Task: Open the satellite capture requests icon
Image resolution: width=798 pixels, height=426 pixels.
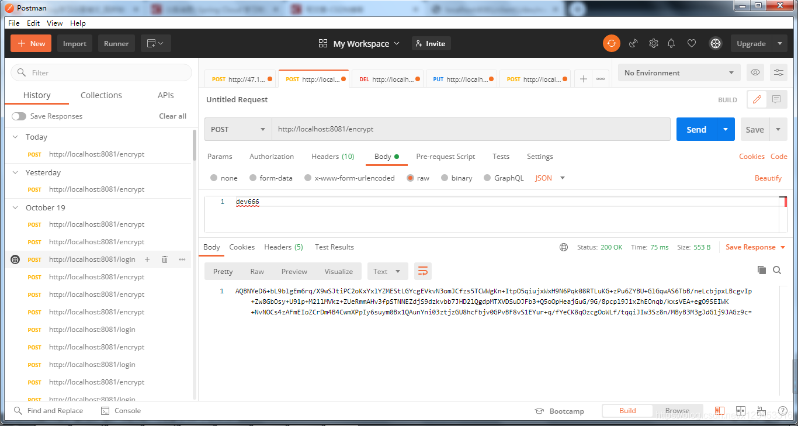Action: [633, 43]
